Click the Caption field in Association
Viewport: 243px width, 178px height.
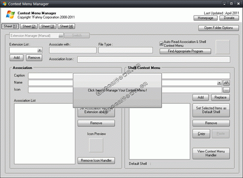tap(51, 76)
